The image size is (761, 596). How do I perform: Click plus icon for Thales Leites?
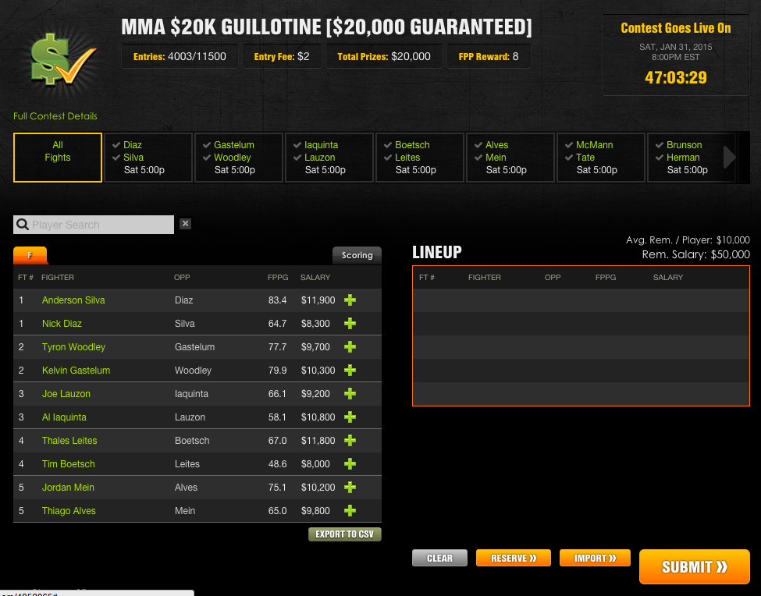point(350,441)
